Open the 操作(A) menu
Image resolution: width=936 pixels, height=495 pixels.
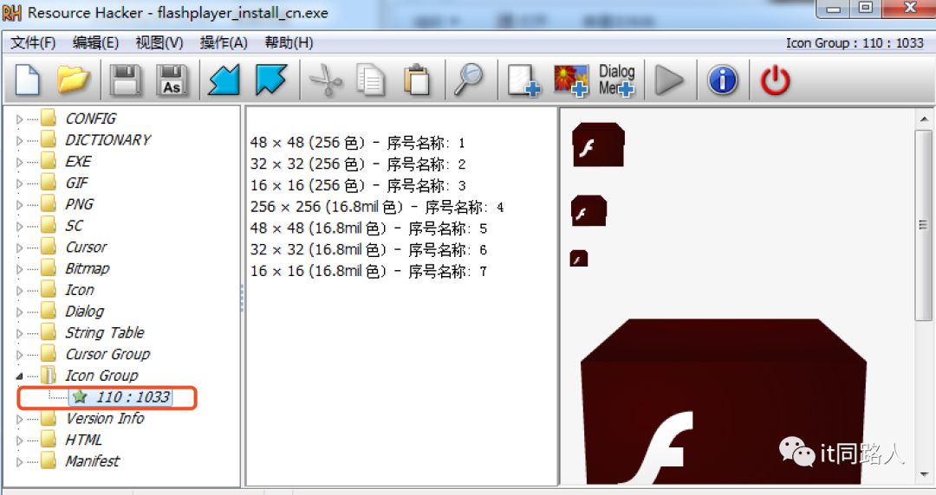224,43
